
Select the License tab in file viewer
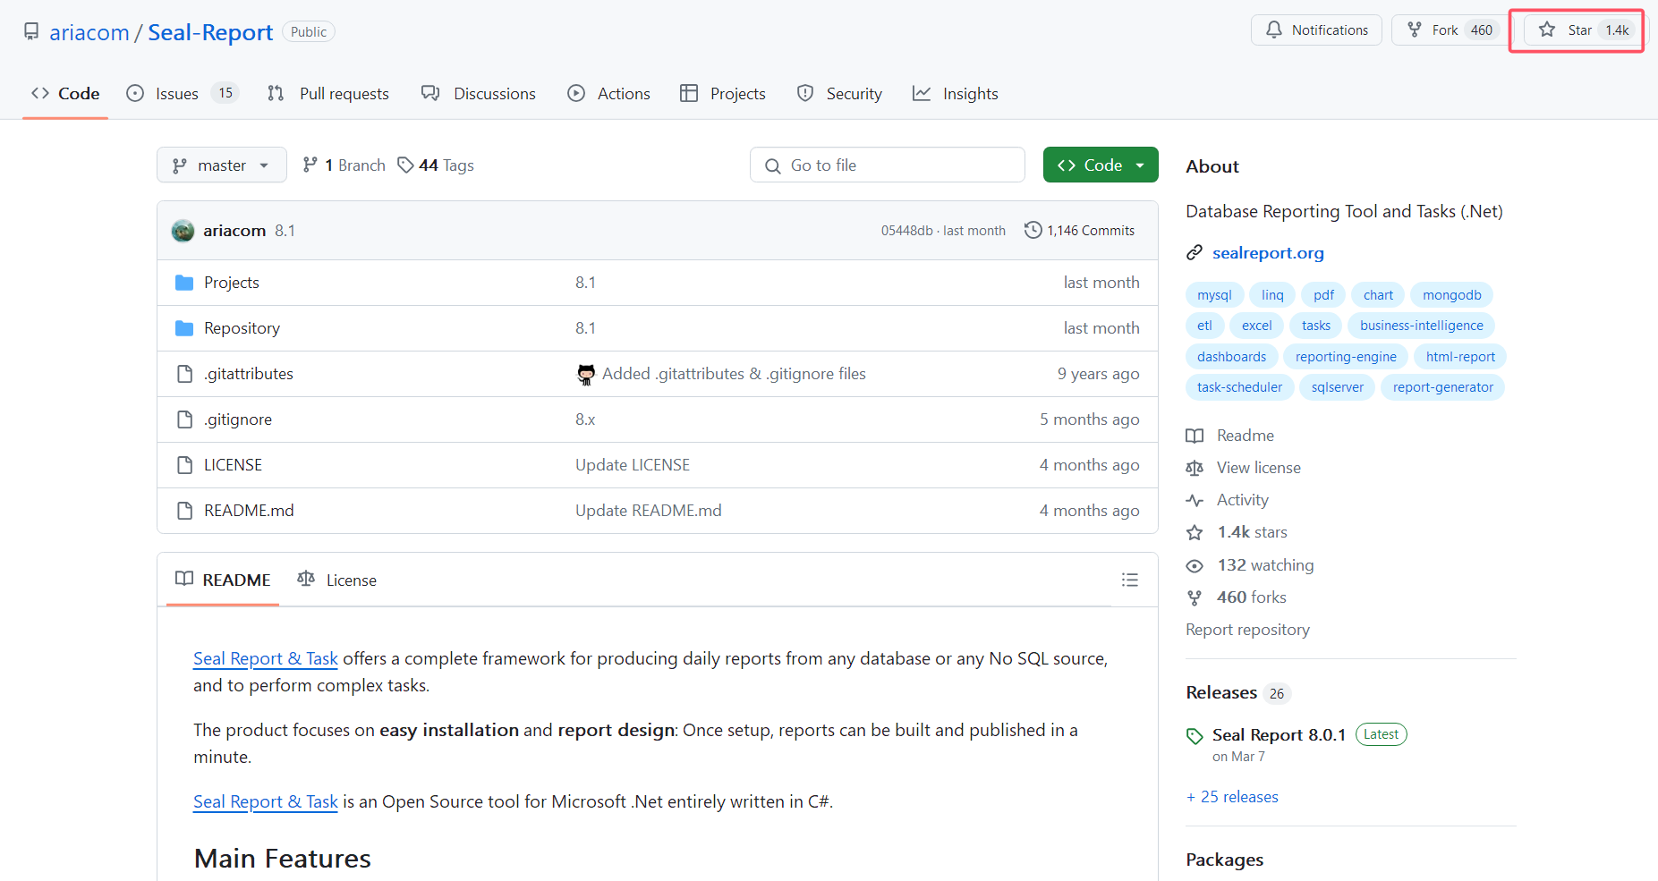[337, 580]
